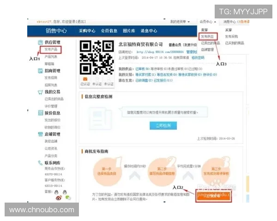This screenshot has width=277, height=221.
Task: Click the 等您去发货 transaction link
Action: [167, 75]
